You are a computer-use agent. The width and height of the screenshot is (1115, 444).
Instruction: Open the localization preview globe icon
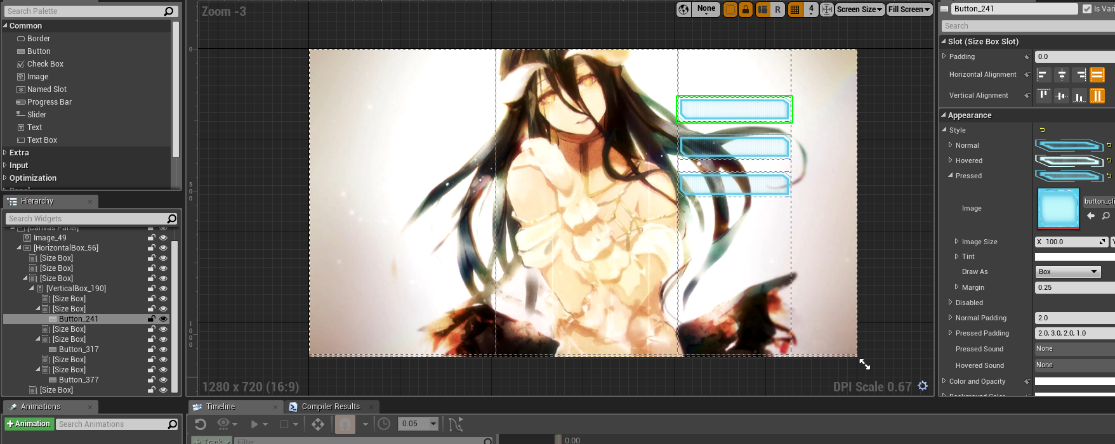(x=683, y=10)
